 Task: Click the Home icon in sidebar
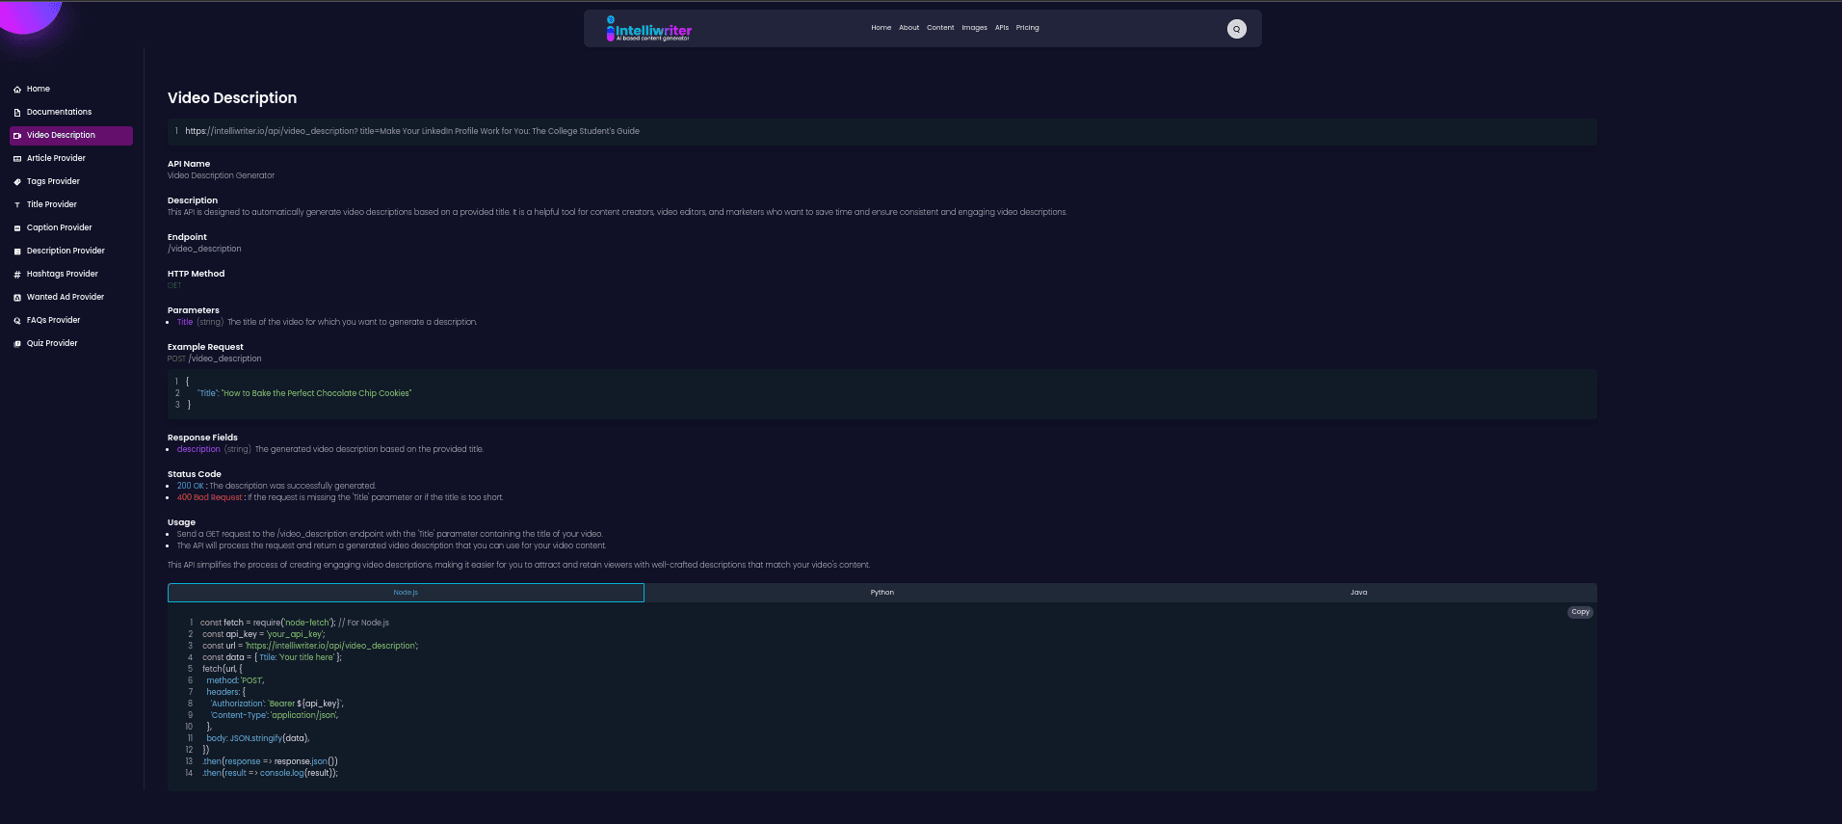tap(17, 90)
